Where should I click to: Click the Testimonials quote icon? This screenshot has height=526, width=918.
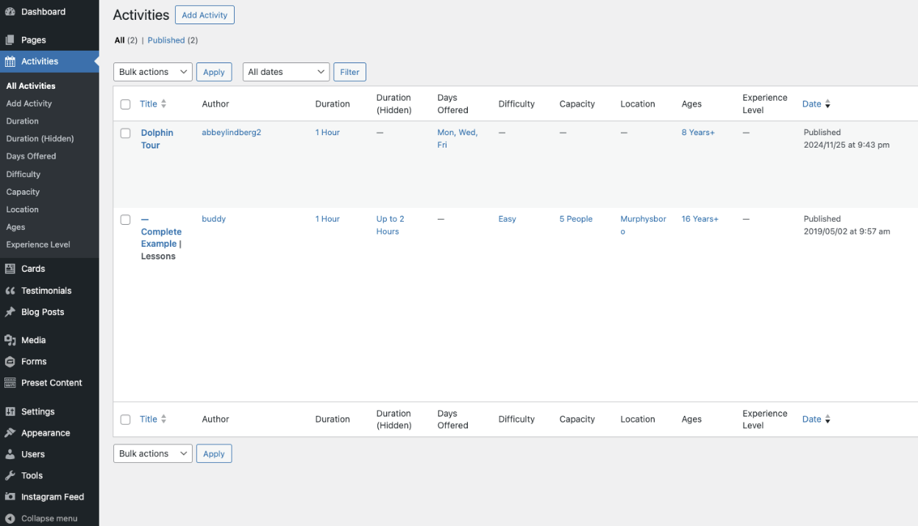pyautogui.click(x=10, y=291)
